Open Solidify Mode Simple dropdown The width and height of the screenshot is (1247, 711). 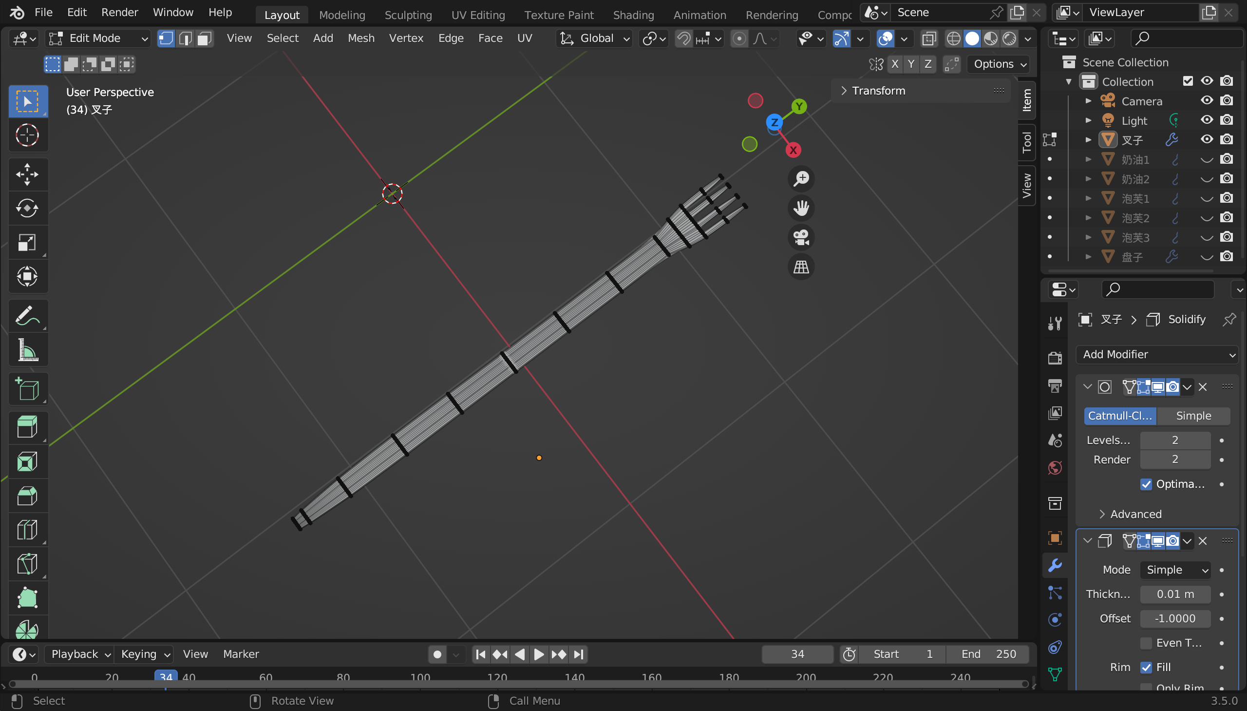pos(1175,570)
